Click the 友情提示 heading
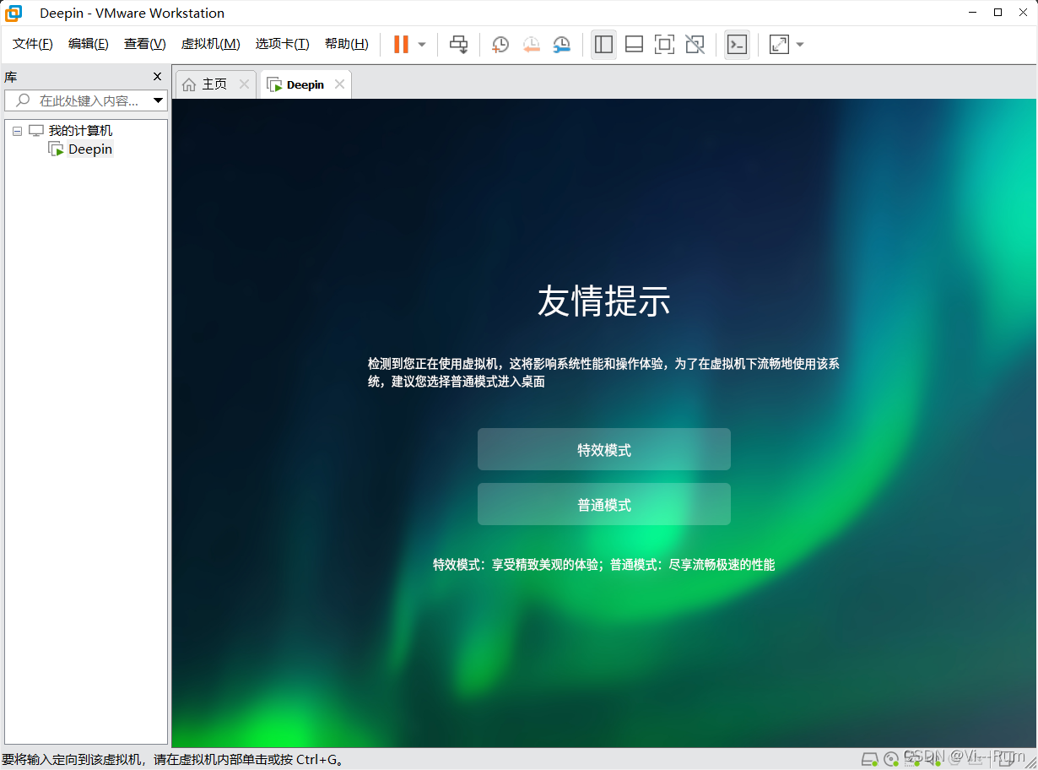Image resolution: width=1038 pixels, height=770 pixels. coord(604,301)
